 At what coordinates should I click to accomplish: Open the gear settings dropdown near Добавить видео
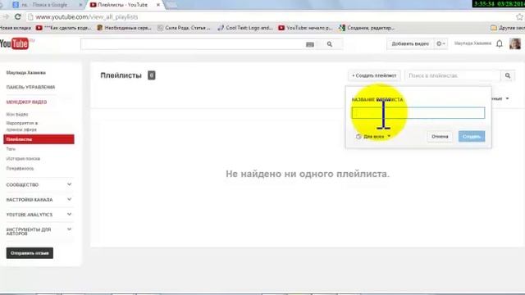click(x=441, y=43)
